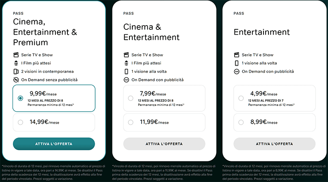This screenshot has width=328, height=182.
Task: Click ads icon in Entertainment pass
Action: [x=237, y=72]
